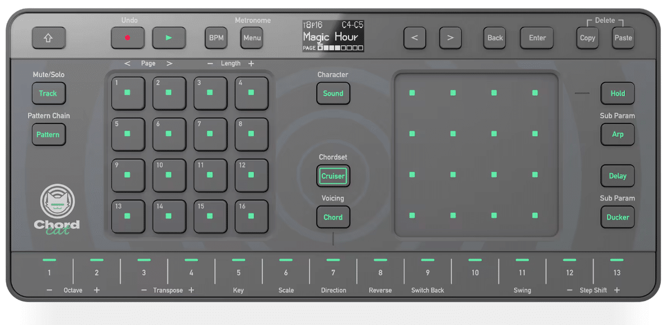Viewport: 668px width, 325px height.
Task: Select the Magic Hour display screen
Action: (x=333, y=36)
